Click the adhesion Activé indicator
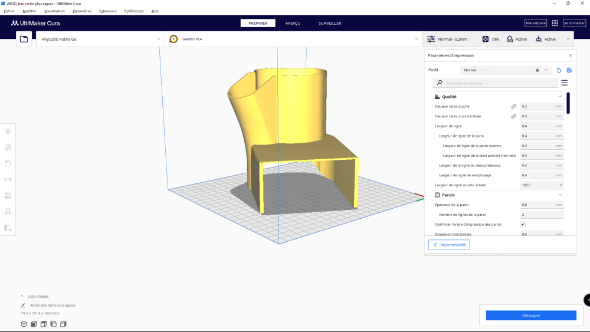 pyautogui.click(x=546, y=39)
